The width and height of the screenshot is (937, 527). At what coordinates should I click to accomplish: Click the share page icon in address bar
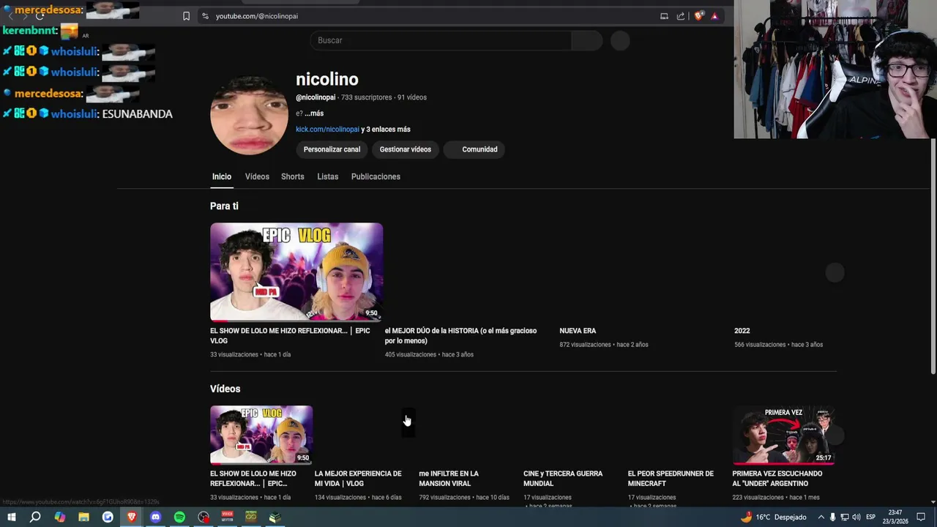(681, 16)
